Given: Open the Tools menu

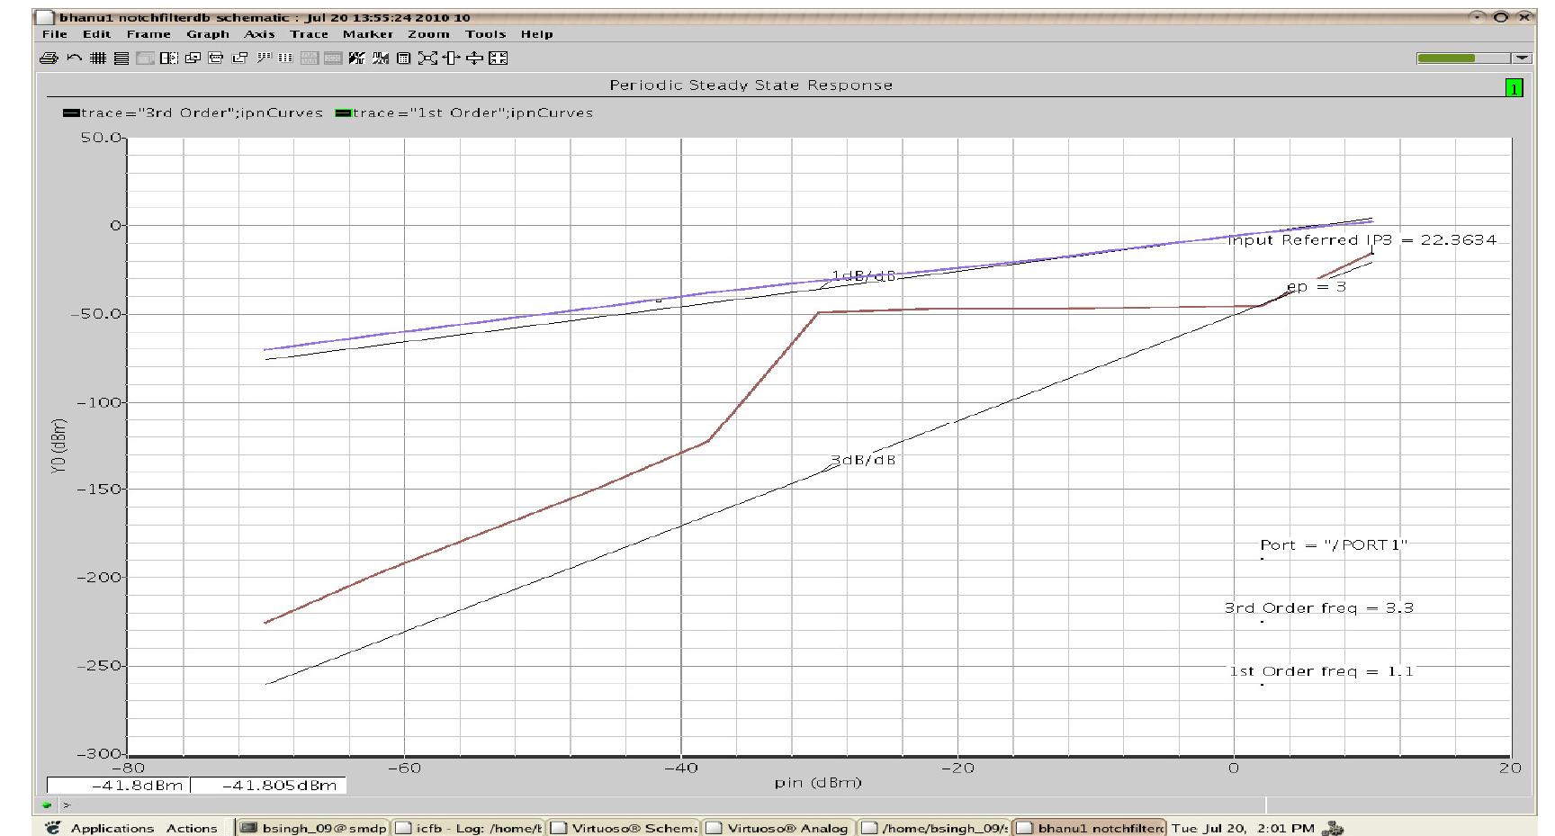Looking at the screenshot, I should click(x=485, y=34).
